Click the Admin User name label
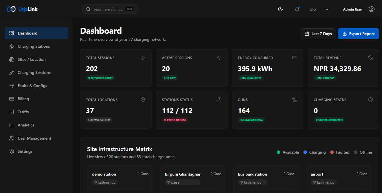382x193 pixels. click(353, 9)
